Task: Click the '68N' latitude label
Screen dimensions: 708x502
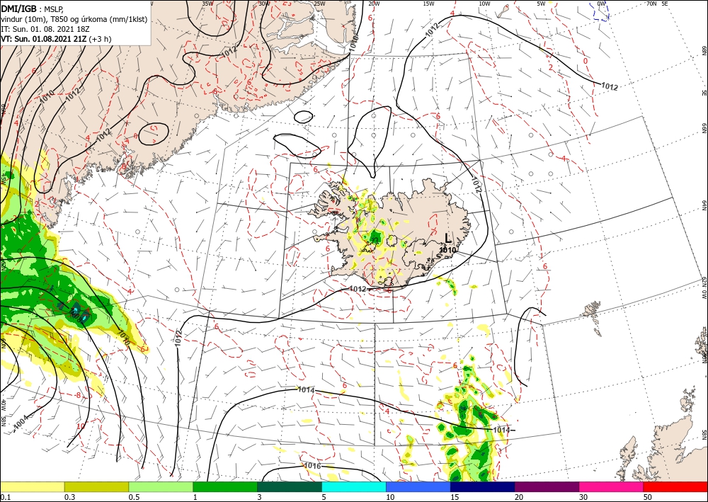Action: pos(704,49)
